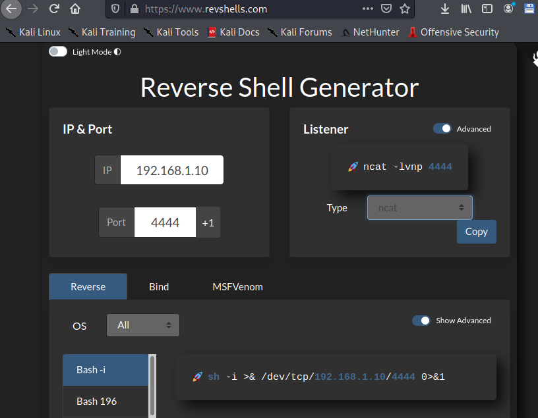
Task: Save page to Pocket
Action: click(x=386, y=9)
